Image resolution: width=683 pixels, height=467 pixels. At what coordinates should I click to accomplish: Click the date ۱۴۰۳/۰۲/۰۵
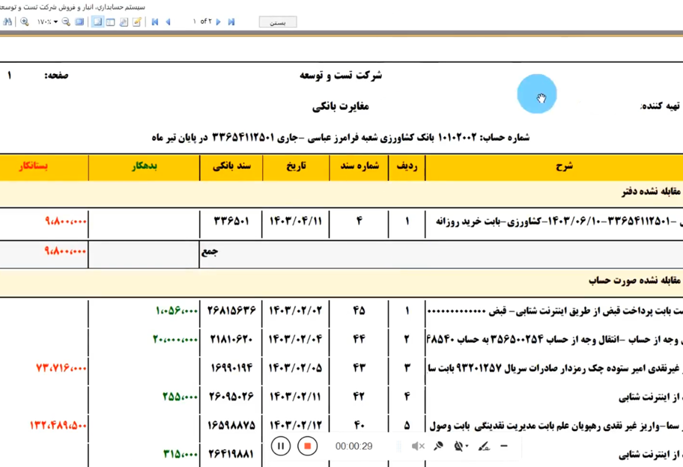tap(296, 368)
